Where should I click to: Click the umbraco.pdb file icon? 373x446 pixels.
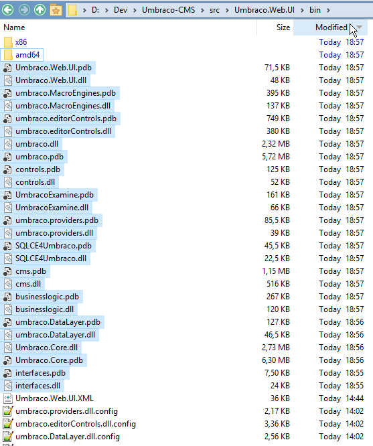coord(7,157)
